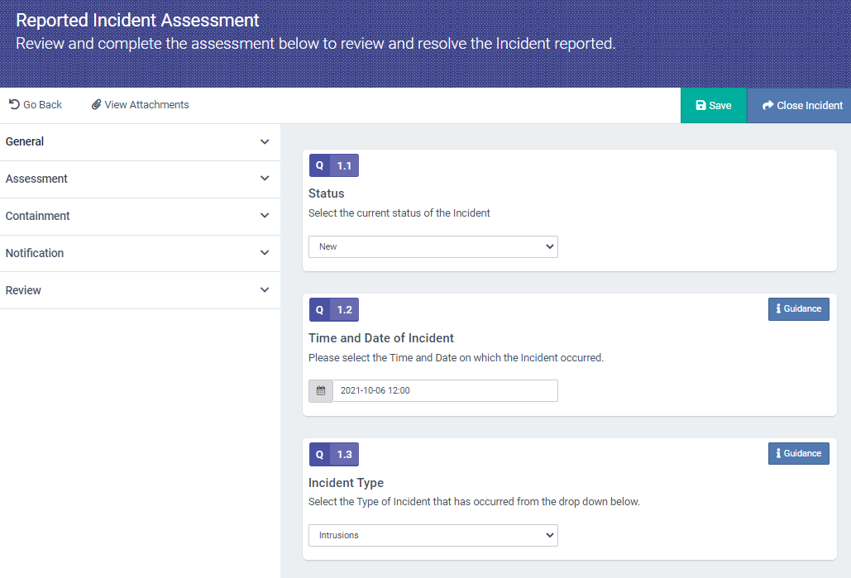Select the Review menu label

pos(23,290)
